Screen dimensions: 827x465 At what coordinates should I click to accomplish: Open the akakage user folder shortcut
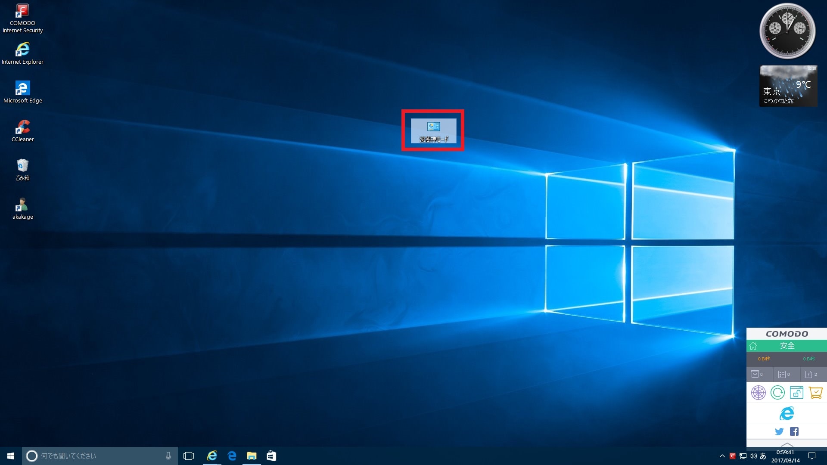point(22,208)
